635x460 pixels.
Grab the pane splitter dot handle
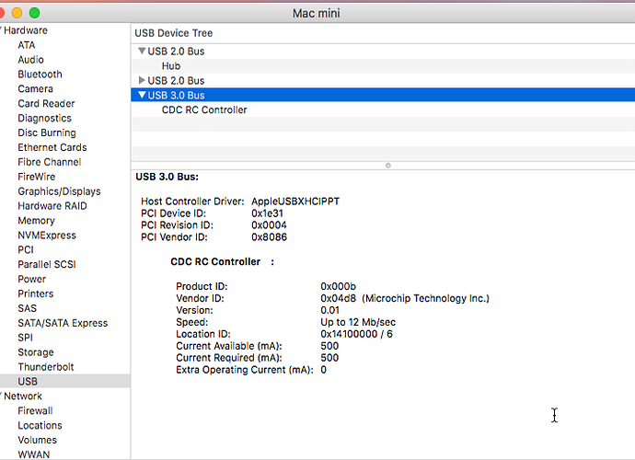coord(388,166)
